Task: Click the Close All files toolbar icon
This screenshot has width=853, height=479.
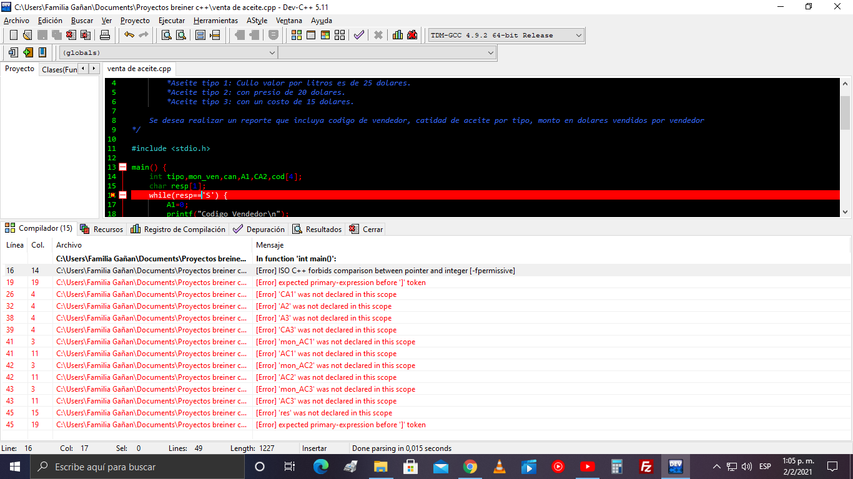Action: pos(86,35)
